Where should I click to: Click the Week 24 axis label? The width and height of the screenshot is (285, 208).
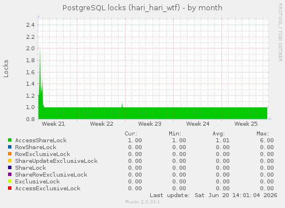pos(198,124)
